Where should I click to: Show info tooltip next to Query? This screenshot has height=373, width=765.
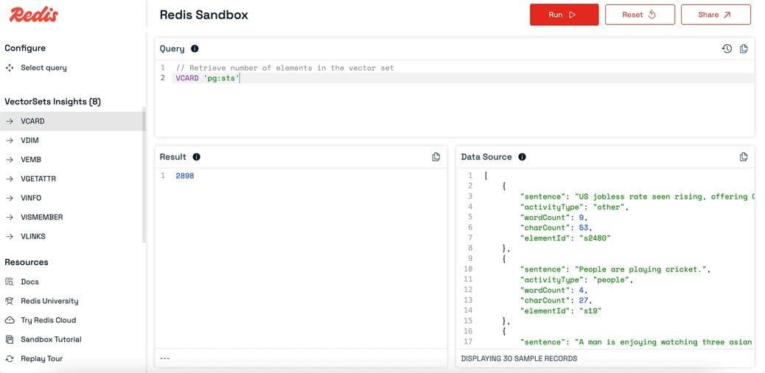coord(195,49)
